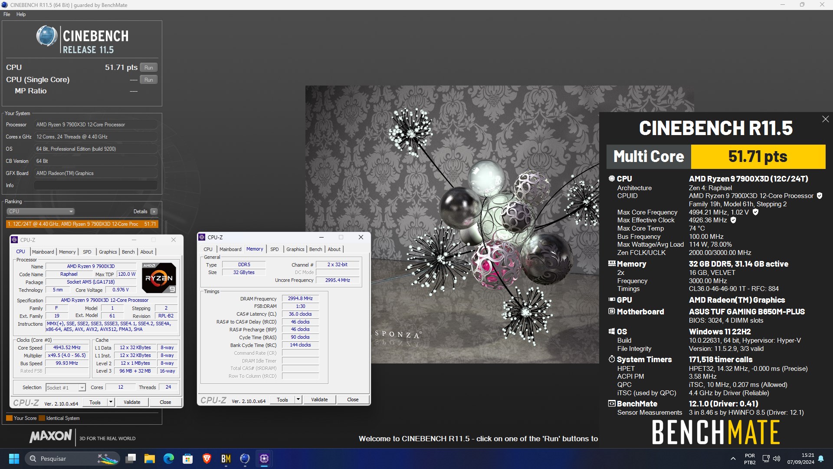Open Socket #1 selection dropdown
Screen dimensions: 833x469
66,387
